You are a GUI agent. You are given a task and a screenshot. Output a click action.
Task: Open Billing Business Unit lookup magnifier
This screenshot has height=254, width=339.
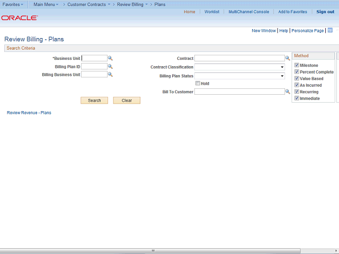[110, 75]
